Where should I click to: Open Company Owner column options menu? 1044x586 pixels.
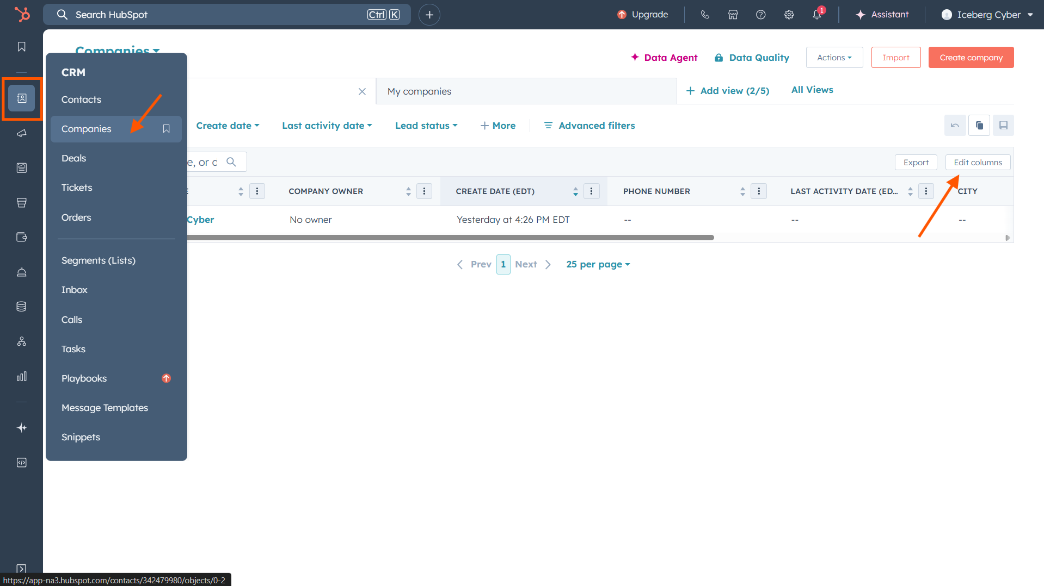tap(424, 191)
